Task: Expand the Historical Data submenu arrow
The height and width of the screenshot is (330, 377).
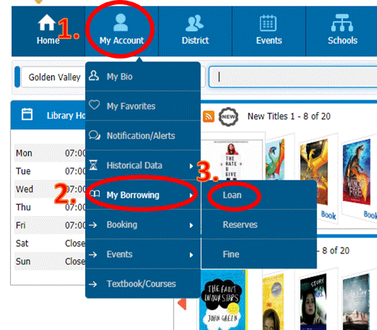Action: click(191, 166)
